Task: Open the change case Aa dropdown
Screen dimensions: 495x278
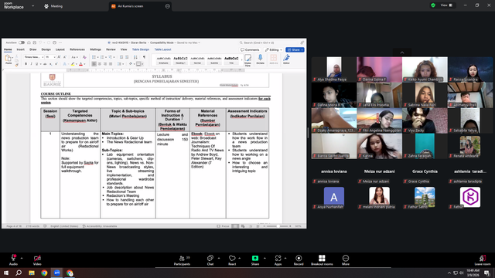Action: coord(74,57)
